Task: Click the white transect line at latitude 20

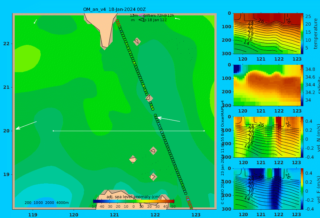Action: 129,131
